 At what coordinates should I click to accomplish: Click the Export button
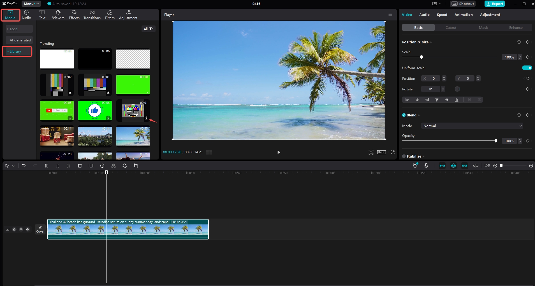tap(494, 4)
